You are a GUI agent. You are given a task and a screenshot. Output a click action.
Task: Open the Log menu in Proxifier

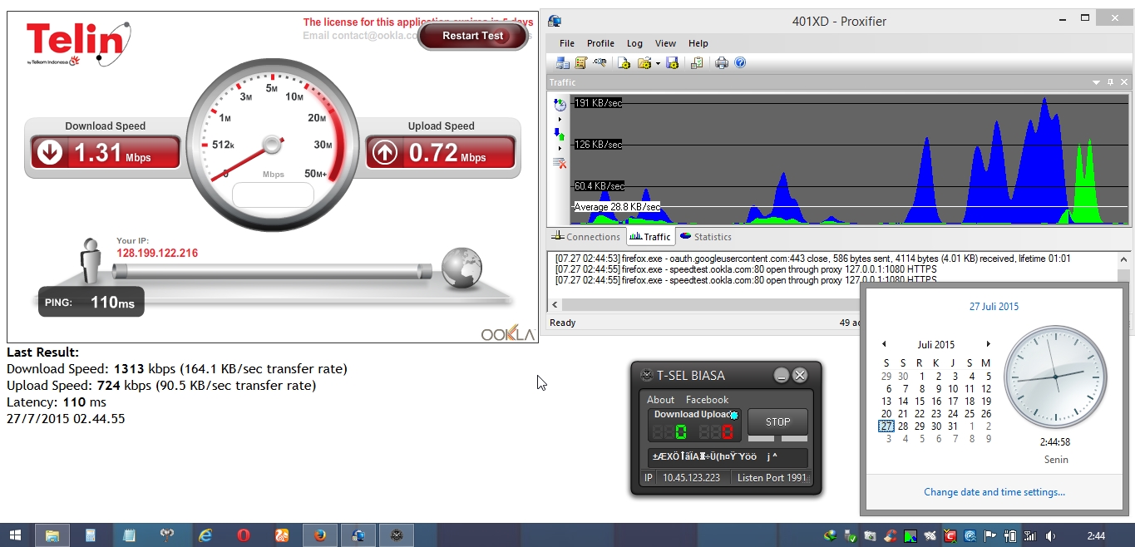pyautogui.click(x=634, y=43)
